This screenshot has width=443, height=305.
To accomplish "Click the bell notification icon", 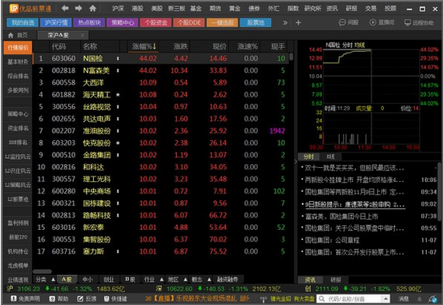I will (420, 299).
